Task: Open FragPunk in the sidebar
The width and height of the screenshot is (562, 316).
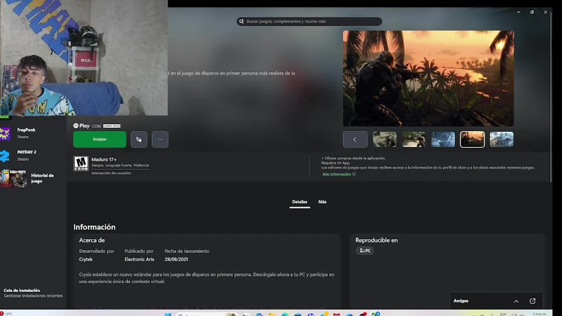Action: click(33, 133)
